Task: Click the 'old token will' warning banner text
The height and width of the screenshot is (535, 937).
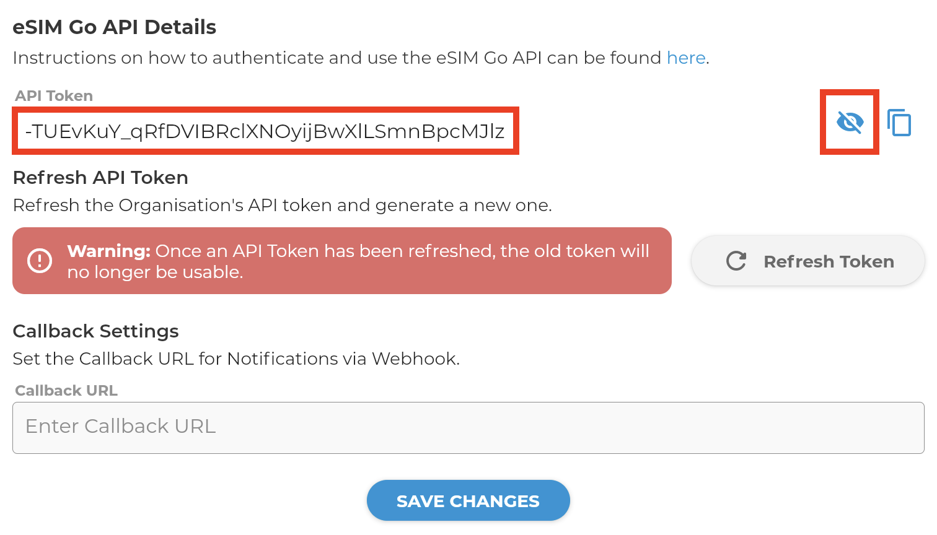Action: [x=594, y=251]
